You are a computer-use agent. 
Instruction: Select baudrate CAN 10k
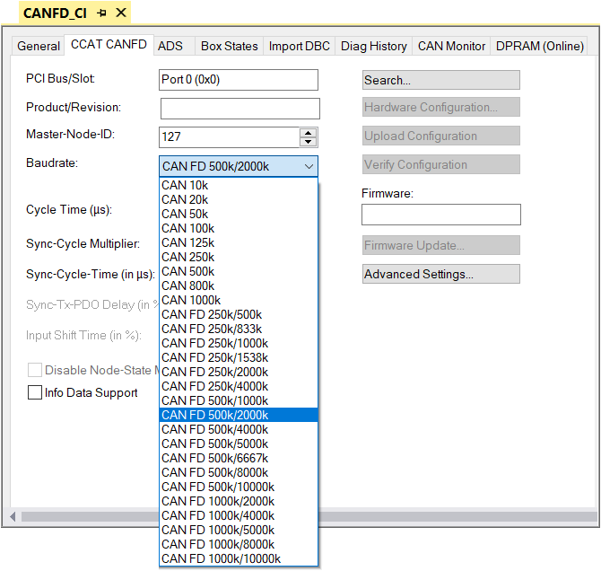[x=239, y=185]
